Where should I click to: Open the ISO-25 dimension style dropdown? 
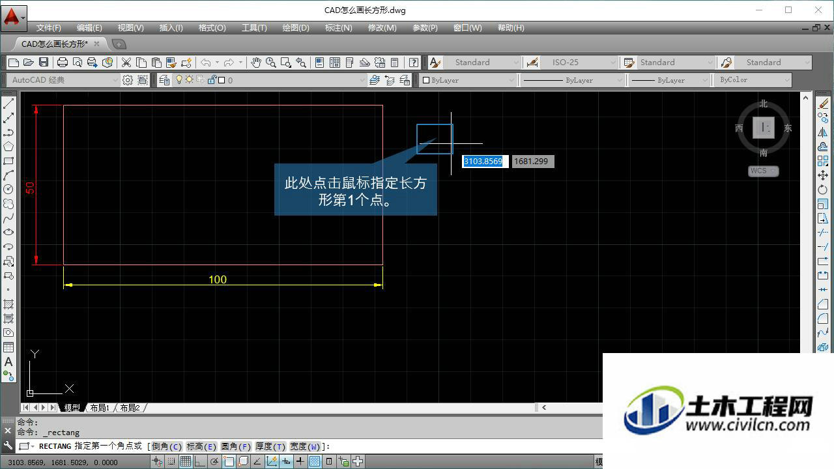tap(579, 63)
